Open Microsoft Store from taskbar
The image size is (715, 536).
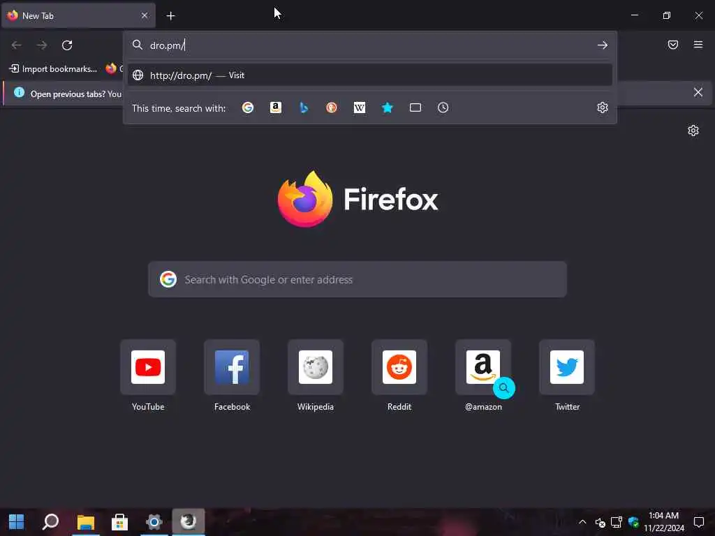119,522
